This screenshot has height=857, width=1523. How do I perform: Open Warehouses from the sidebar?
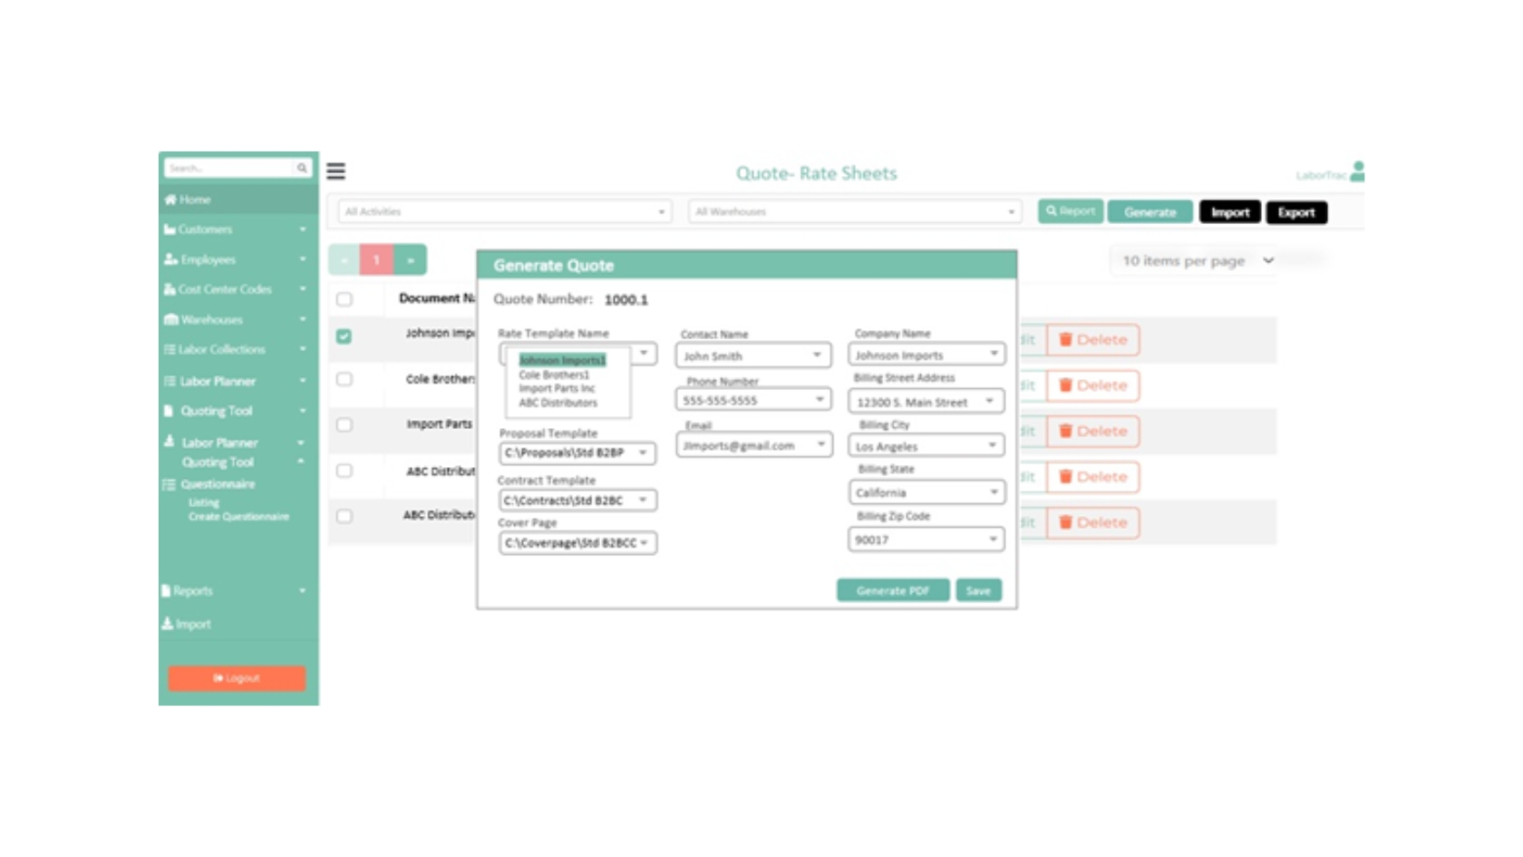[x=211, y=319]
